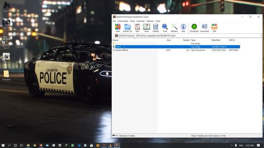Viewport: 264px width, 148px height.
Task: Click 'Selected 1 folder' status text
Action: point(127,136)
